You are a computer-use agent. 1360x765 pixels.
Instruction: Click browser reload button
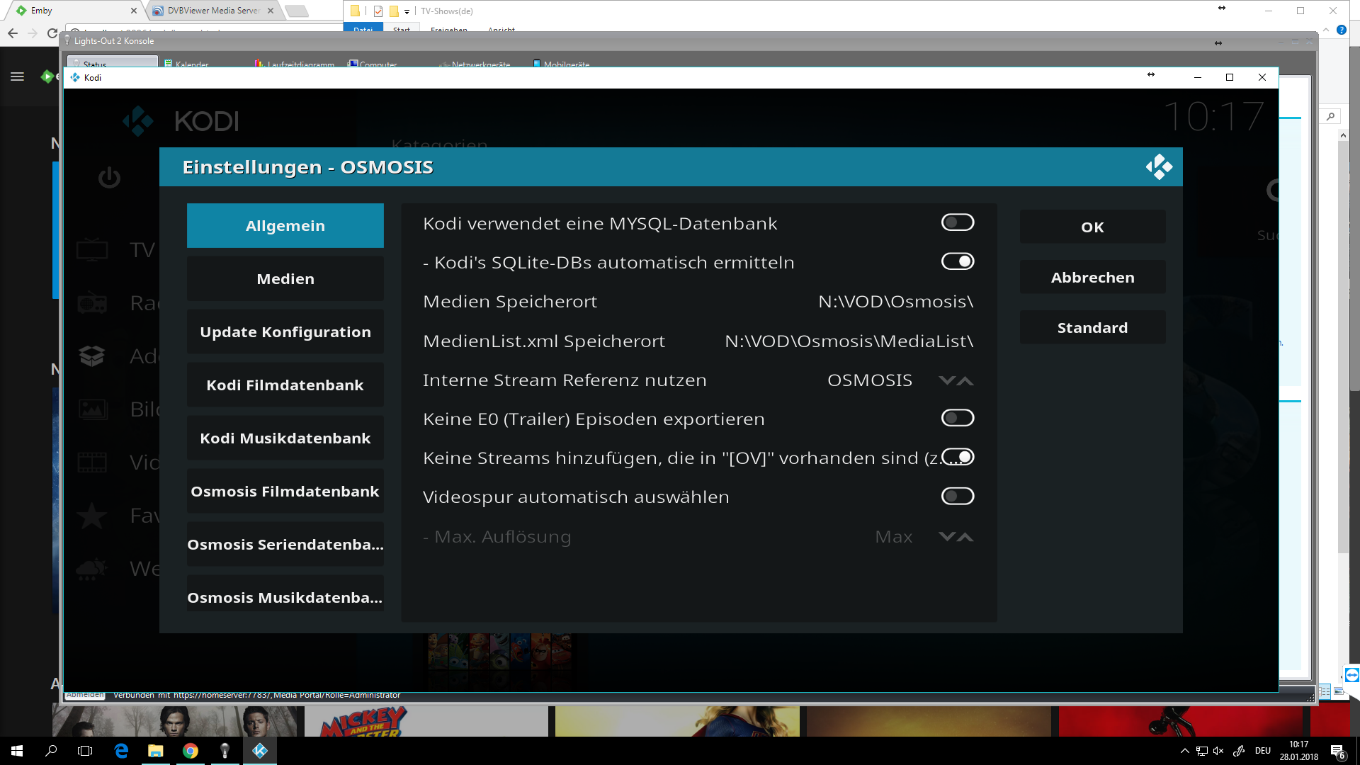click(52, 33)
